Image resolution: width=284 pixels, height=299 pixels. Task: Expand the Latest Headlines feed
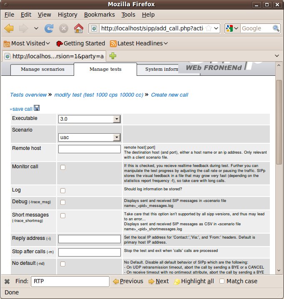point(139,43)
